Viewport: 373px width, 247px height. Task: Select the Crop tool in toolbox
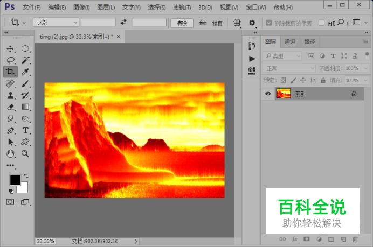coord(10,72)
